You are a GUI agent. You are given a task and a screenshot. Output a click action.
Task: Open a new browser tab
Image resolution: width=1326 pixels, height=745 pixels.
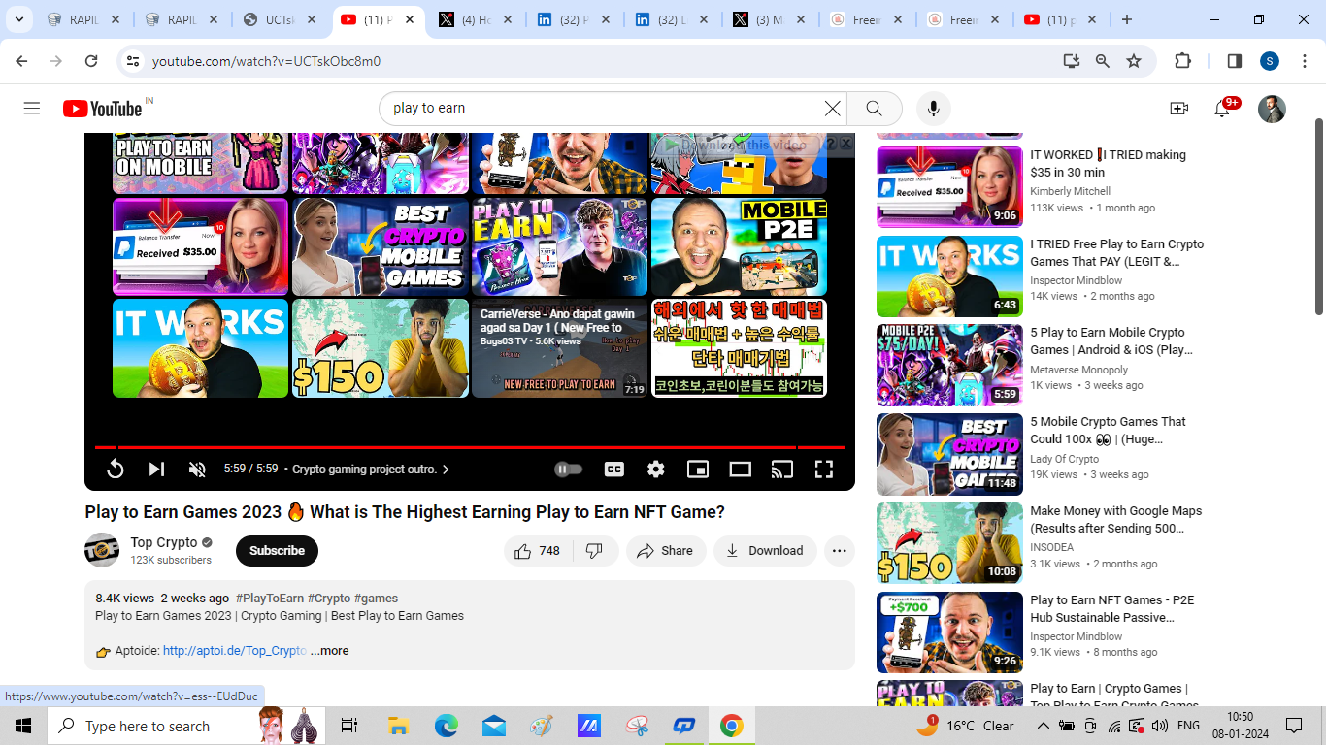pos(1126,19)
